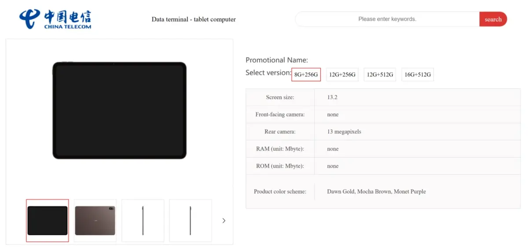Click the China Telecom logo
The width and height of the screenshot is (528, 251).
55,19
